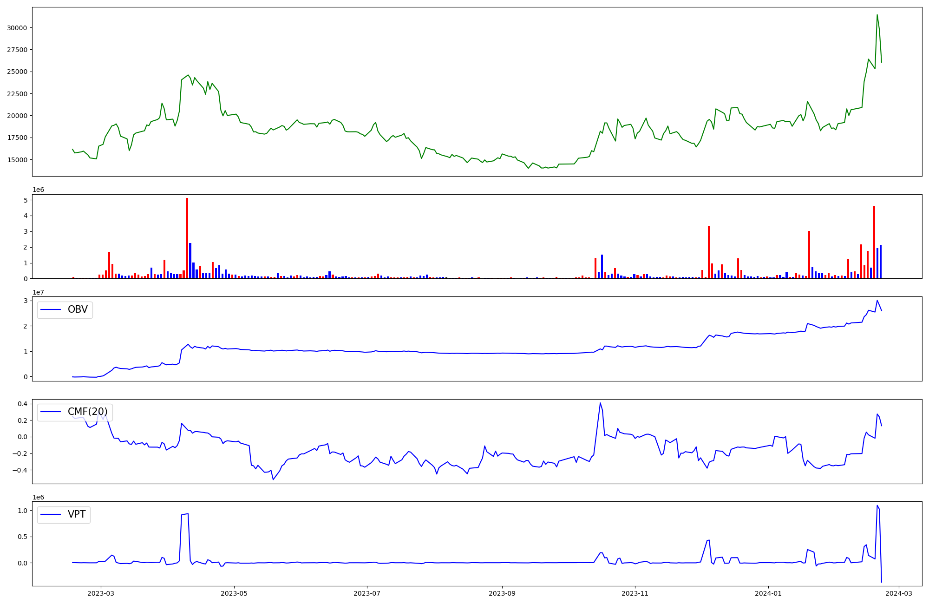
Task: Click the OBV legend label
Action: pos(78,309)
